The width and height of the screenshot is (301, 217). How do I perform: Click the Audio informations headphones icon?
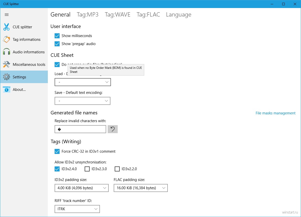pyautogui.click(x=7, y=52)
